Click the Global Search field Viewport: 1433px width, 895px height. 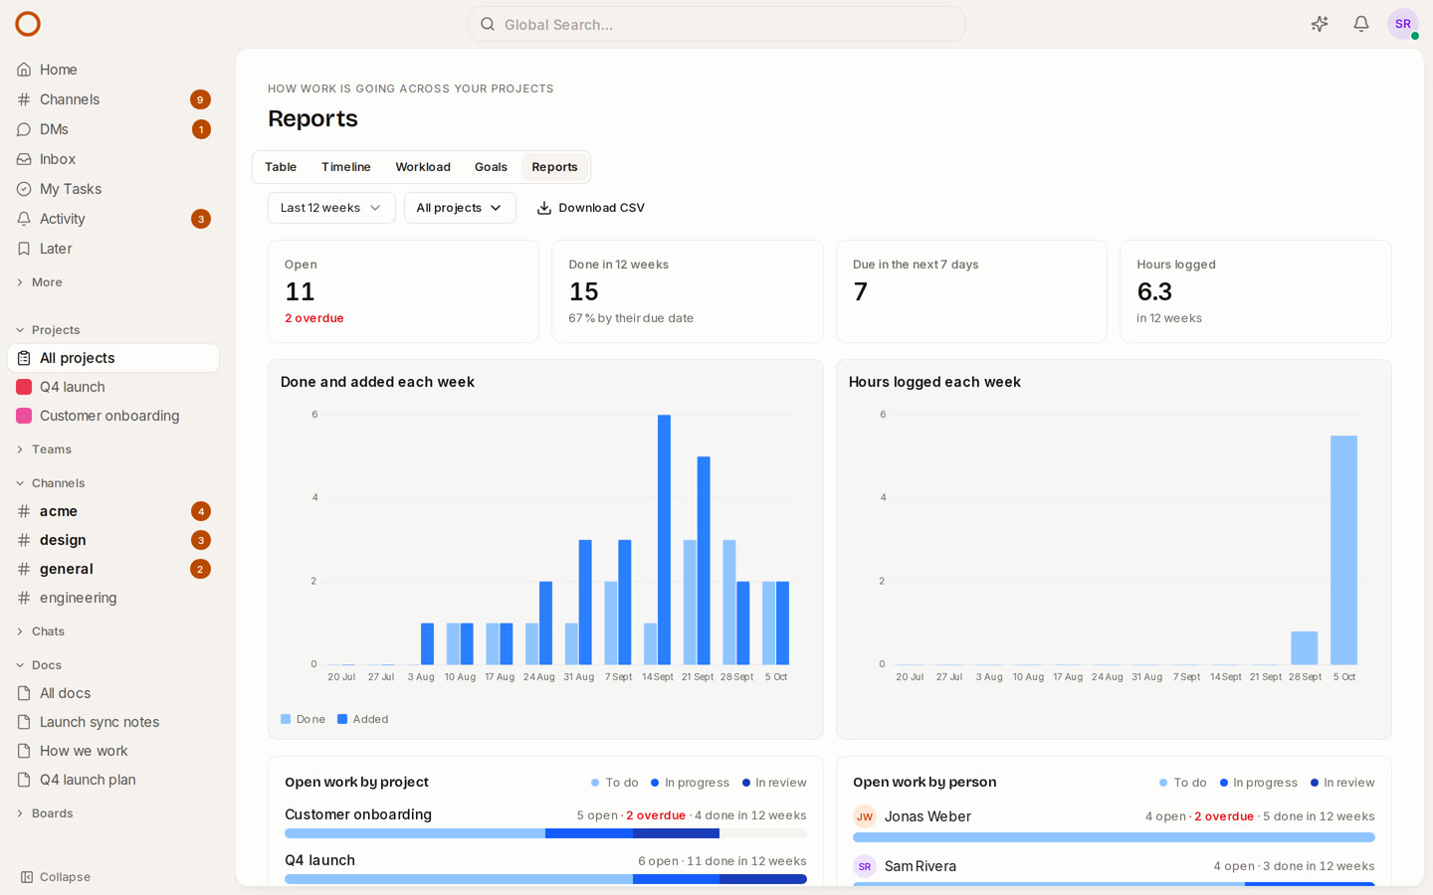(x=716, y=24)
